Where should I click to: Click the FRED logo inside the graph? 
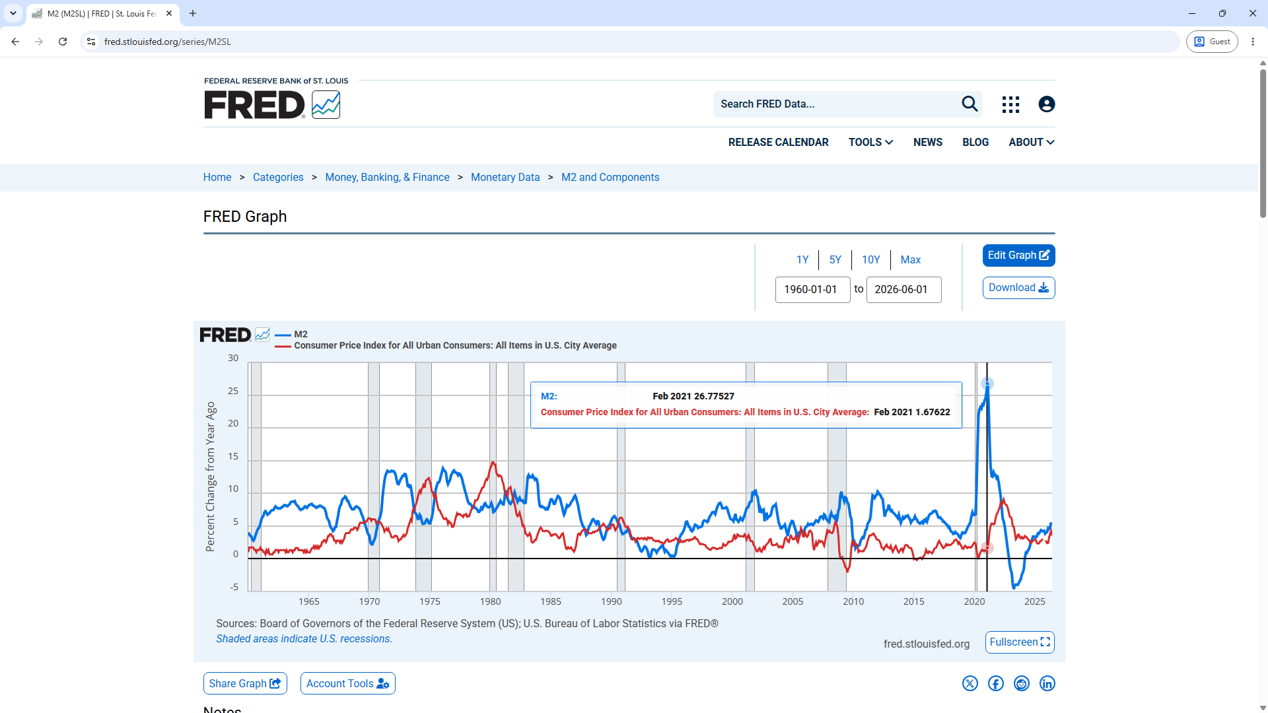pyautogui.click(x=234, y=335)
